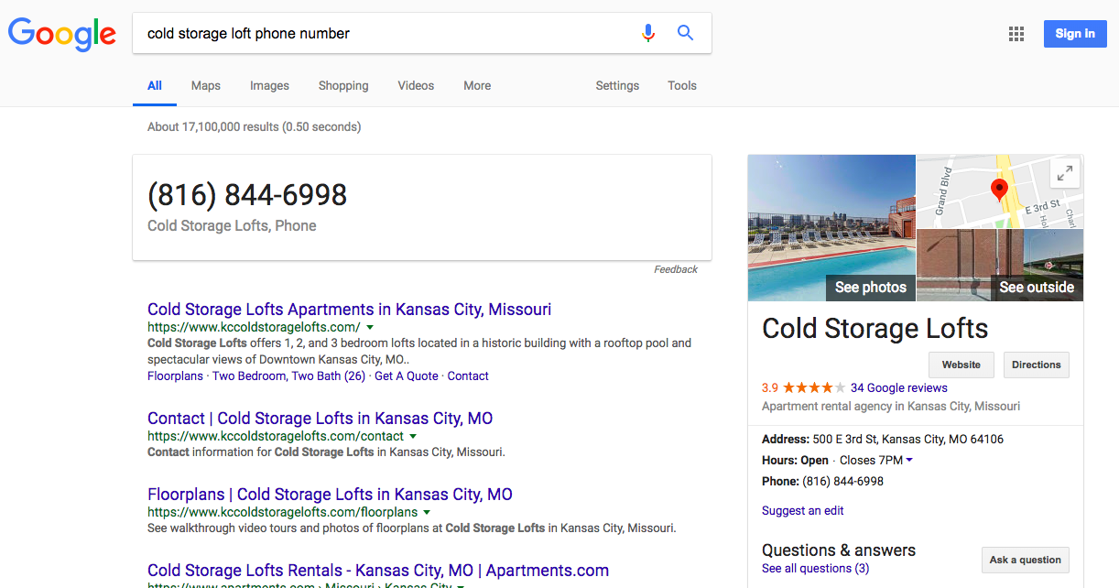
Task: Click the Ask a question button
Action: 1026,560
